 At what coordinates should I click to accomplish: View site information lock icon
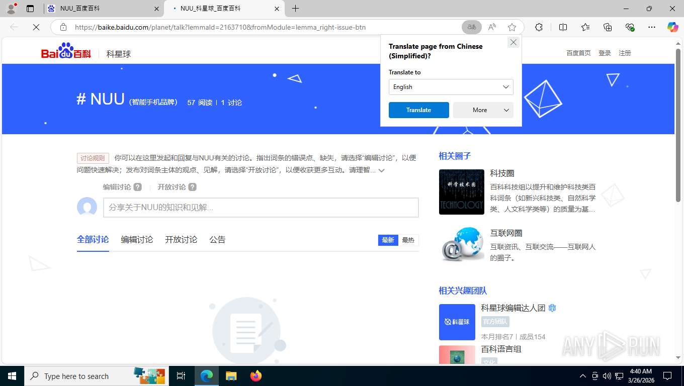63,27
